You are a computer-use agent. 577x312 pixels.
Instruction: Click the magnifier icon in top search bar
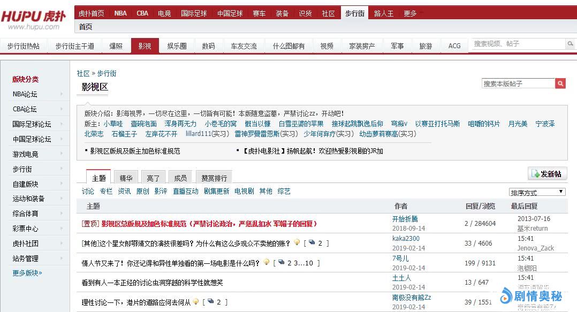pyautogui.click(x=569, y=45)
